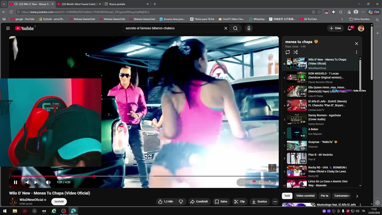Open File Explorer from taskbar
Screen dimensions: 382x215
[x=15, y=211]
